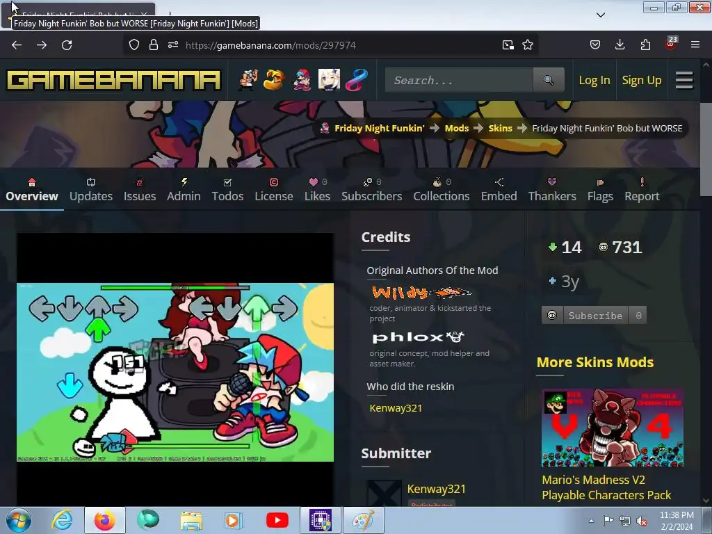The width and height of the screenshot is (712, 534).
Task: Go back using the browser back arrow
Action: click(x=17, y=45)
